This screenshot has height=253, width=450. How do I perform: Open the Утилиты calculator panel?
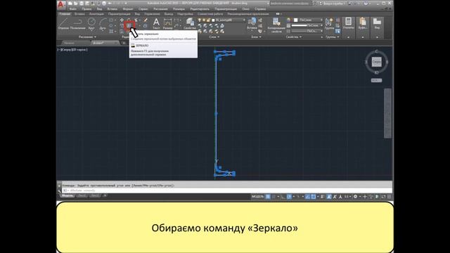click(349, 23)
